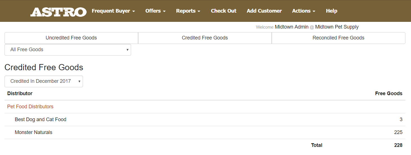Image resolution: width=411 pixels, height=155 pixels.
Task: View Reconciled Free Goods tab
Action: 338,38
